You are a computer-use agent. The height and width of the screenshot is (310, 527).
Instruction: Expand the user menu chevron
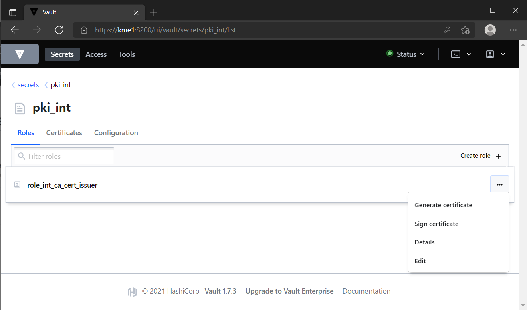(503, 54)
